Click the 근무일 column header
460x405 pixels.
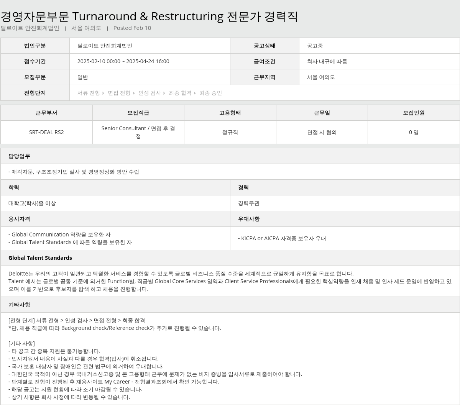(322, 113)
